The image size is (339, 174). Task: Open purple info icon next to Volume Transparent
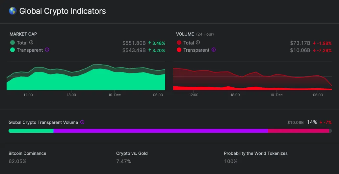213,50
